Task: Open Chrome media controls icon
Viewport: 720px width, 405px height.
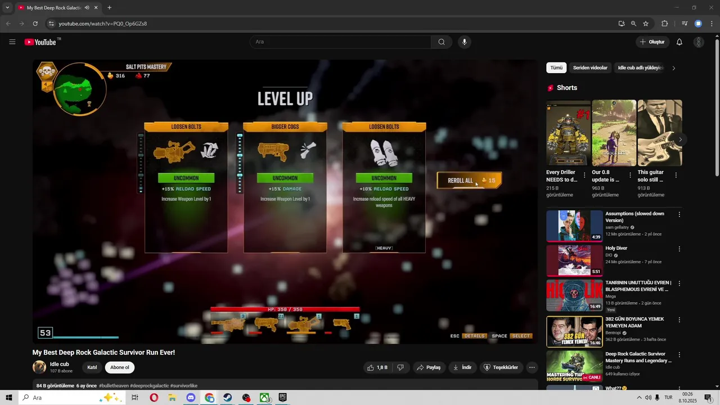Action: click(x=685, y=24)
